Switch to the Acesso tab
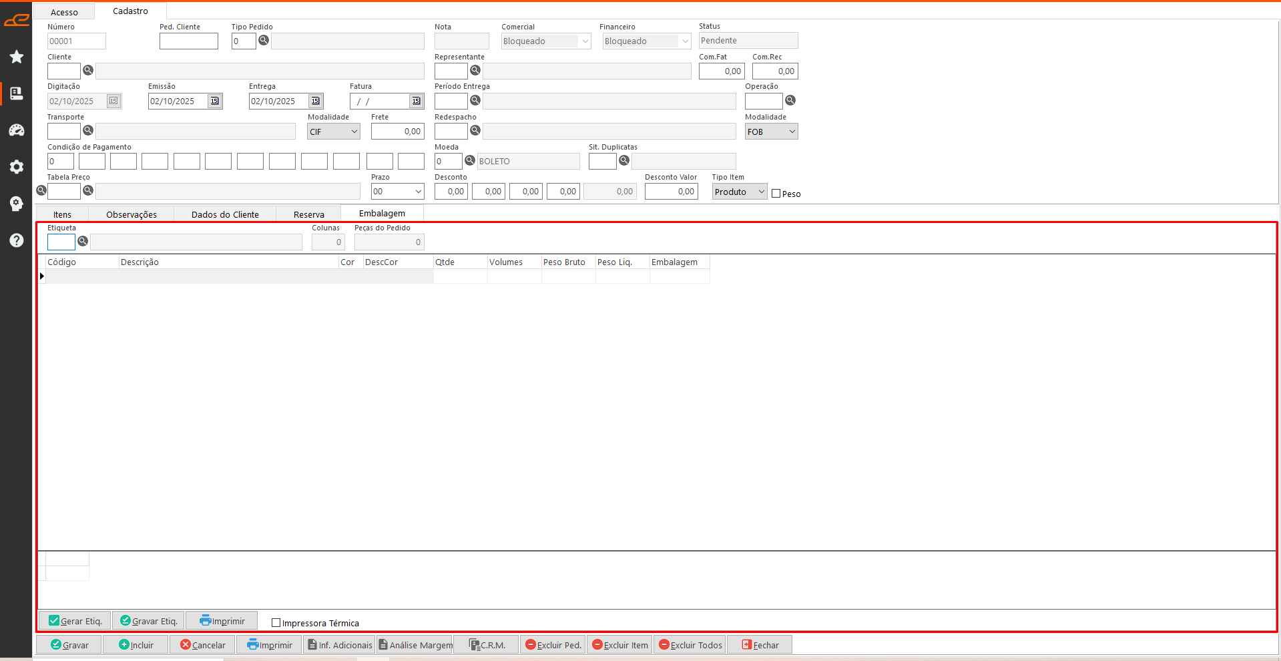The width and height of the screenshot is (1281, 661). [64, 12]
